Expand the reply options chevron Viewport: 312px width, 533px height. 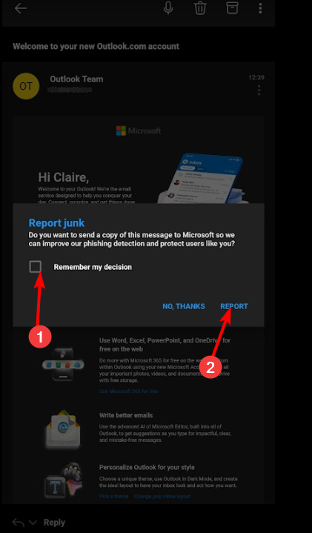point(33,523)
